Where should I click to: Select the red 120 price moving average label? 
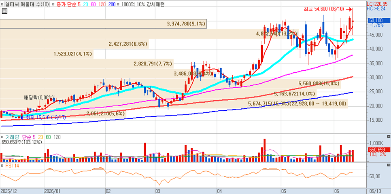click(103, 4)
